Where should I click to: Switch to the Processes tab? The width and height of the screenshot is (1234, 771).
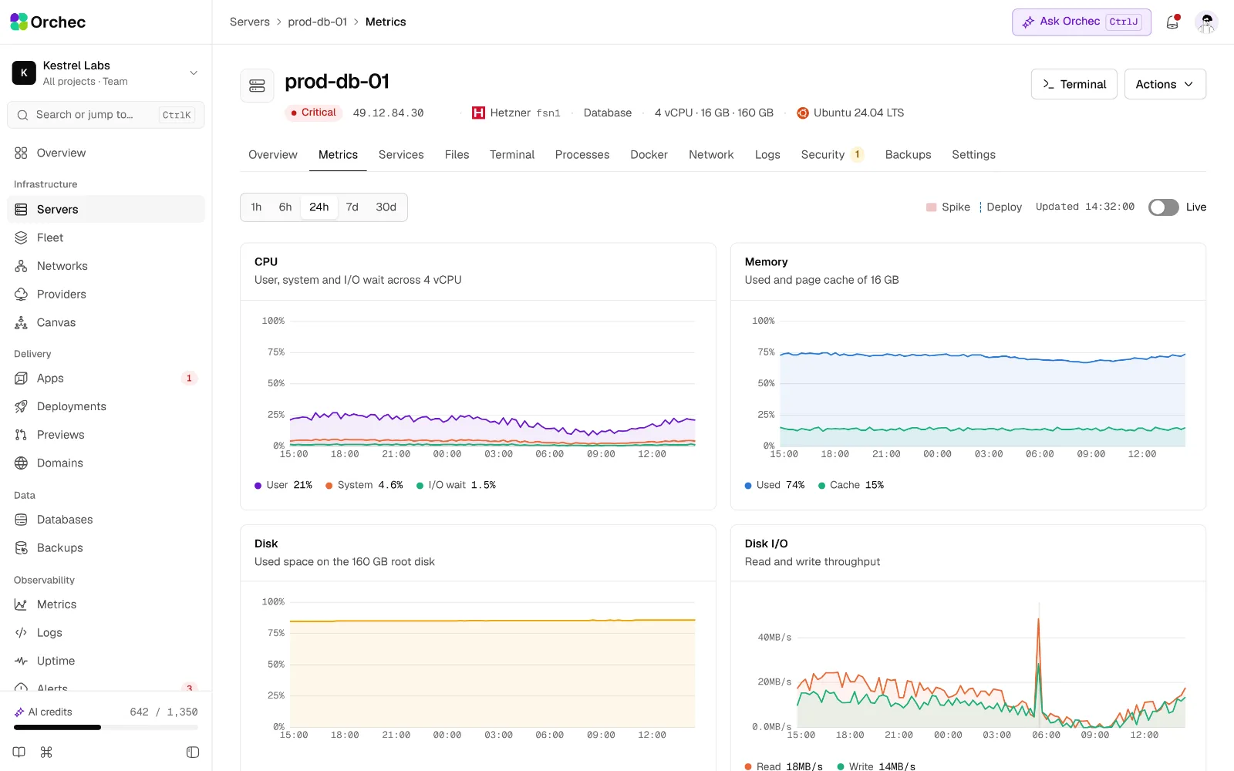(582, 155)
